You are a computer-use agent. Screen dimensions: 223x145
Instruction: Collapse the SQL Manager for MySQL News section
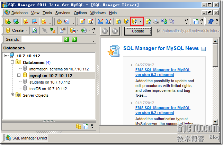[204, 49]
